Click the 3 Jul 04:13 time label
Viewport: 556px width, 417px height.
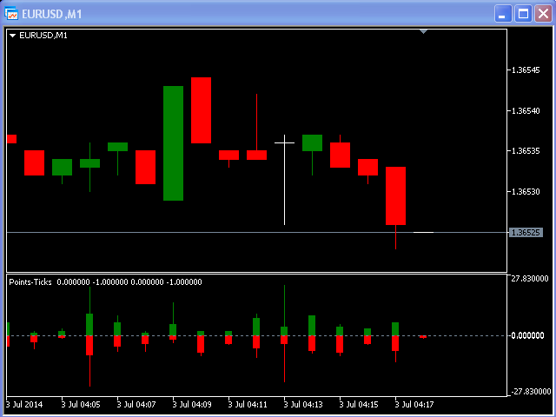pyautogui.click(x=303, y=405)
